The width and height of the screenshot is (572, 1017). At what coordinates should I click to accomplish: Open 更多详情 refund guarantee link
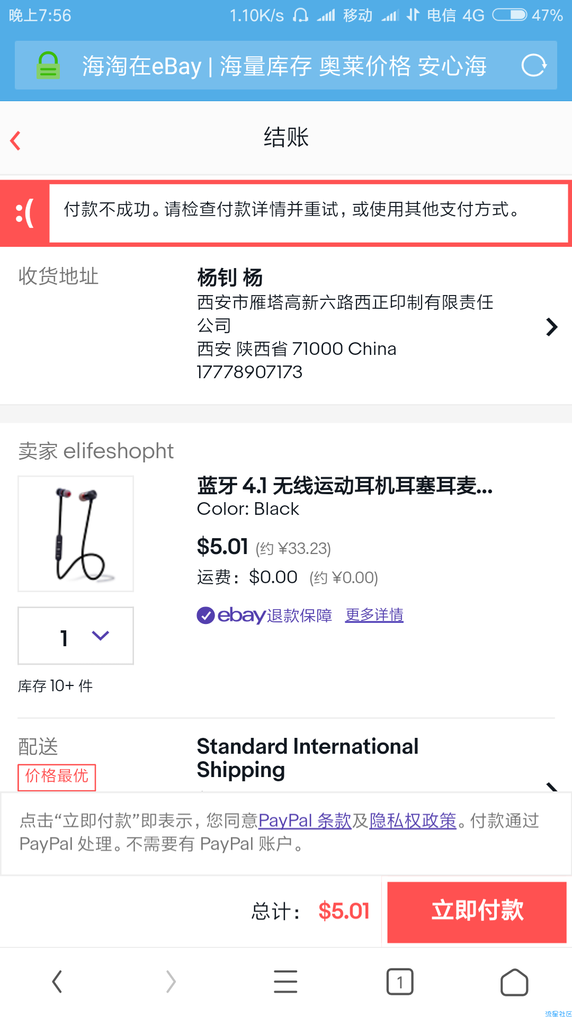[374, 615]
